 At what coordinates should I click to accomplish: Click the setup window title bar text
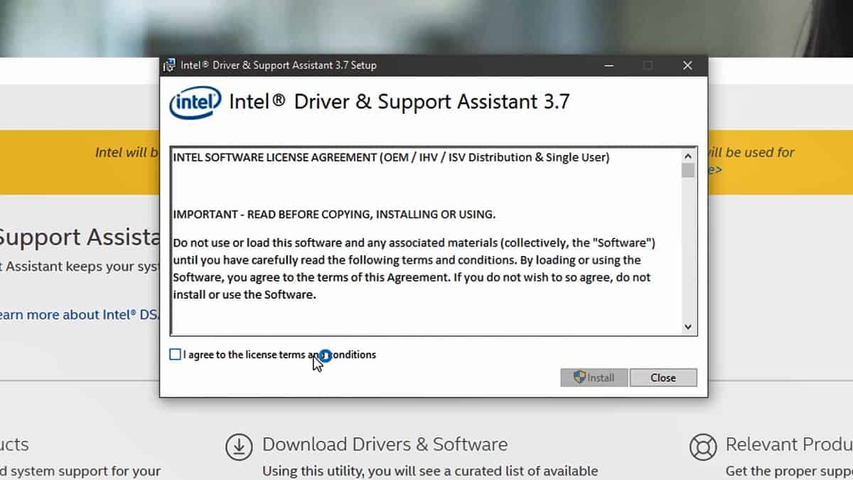279,65
